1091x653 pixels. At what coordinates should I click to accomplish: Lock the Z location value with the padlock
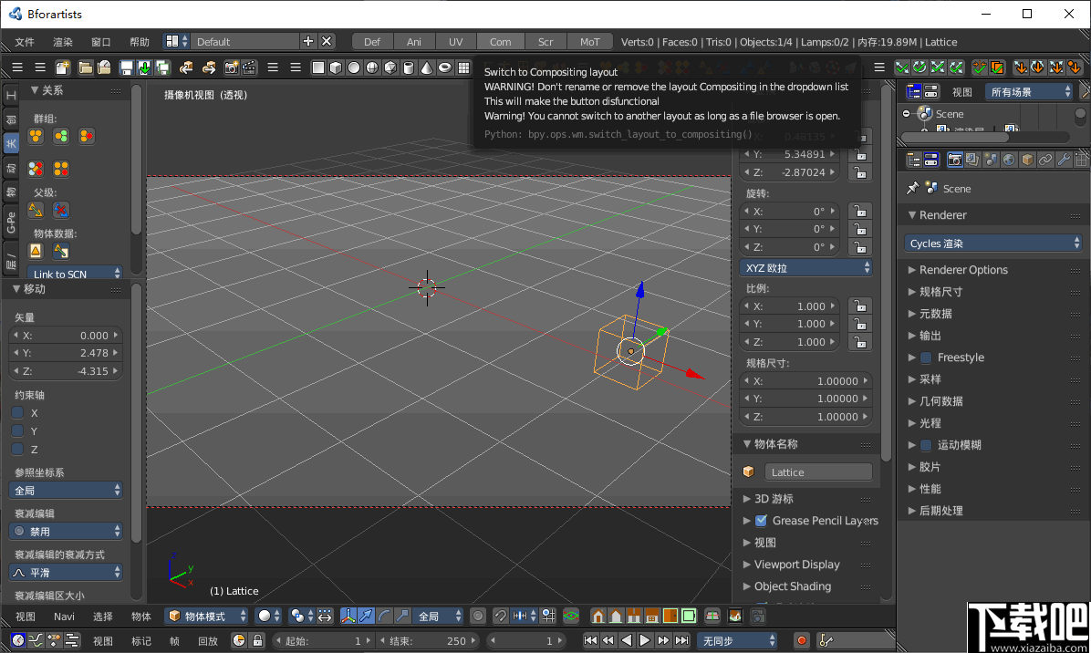859,172
